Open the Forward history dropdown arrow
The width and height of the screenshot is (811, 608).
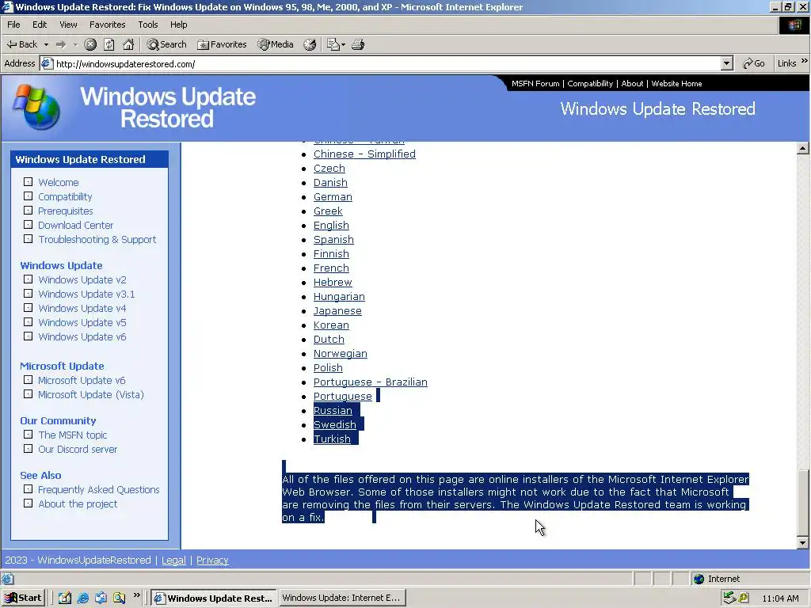tap(75, 44)
